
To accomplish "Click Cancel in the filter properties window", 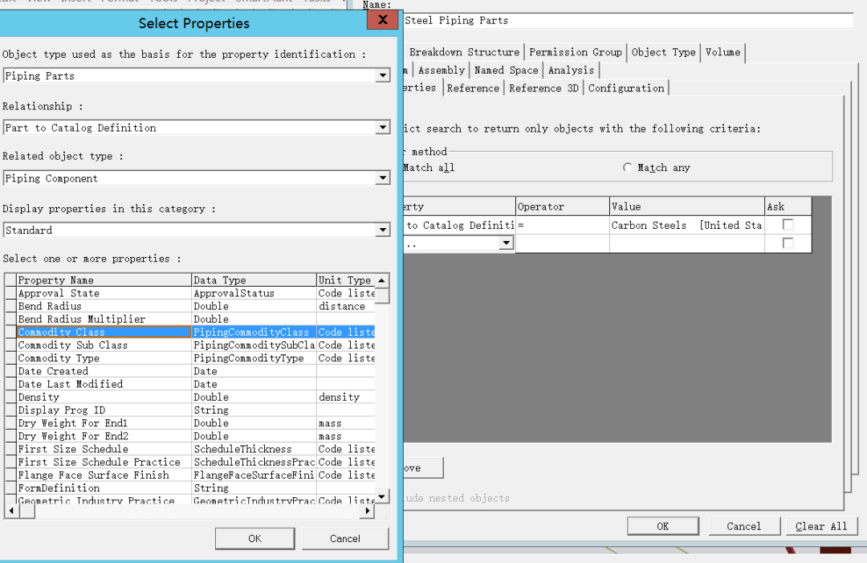I will click(x=743, y=527).
